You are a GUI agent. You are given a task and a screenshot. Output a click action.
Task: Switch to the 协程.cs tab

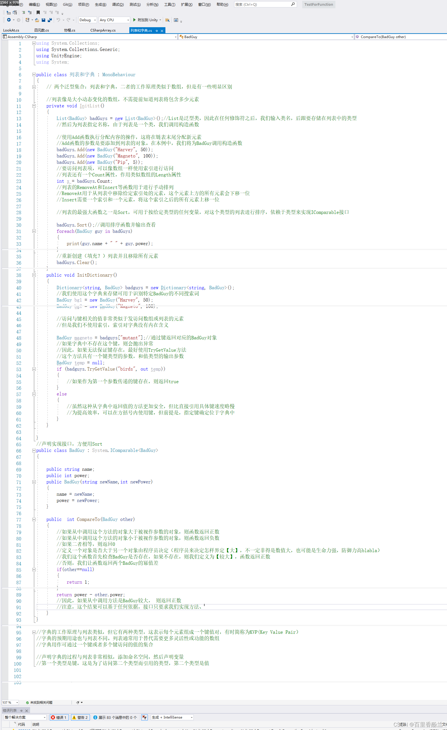70,30
